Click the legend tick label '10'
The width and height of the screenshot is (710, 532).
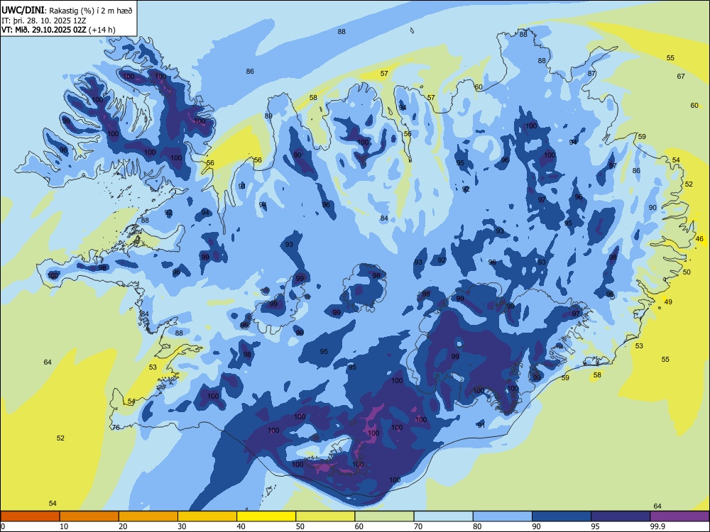[64, 526]
